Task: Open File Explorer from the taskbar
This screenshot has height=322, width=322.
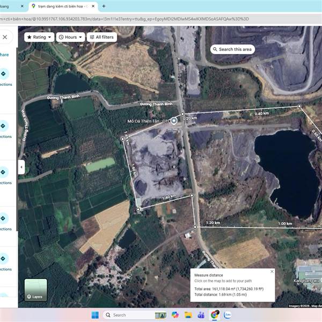Action: pyautogui.click(x=188, y=315)
